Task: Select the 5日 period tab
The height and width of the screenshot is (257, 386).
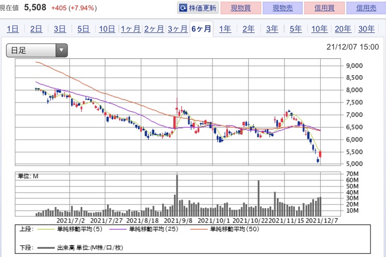Action: click(x=83, y=29)
